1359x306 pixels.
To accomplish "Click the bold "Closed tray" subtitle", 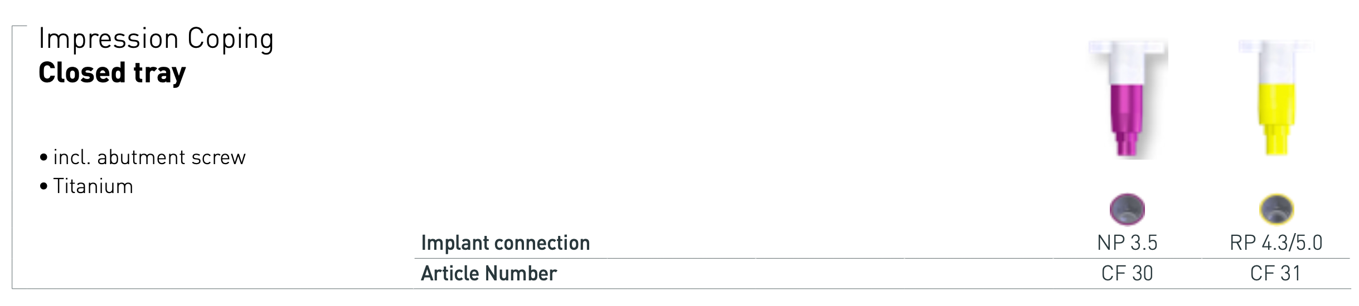I will coord(112,73).
